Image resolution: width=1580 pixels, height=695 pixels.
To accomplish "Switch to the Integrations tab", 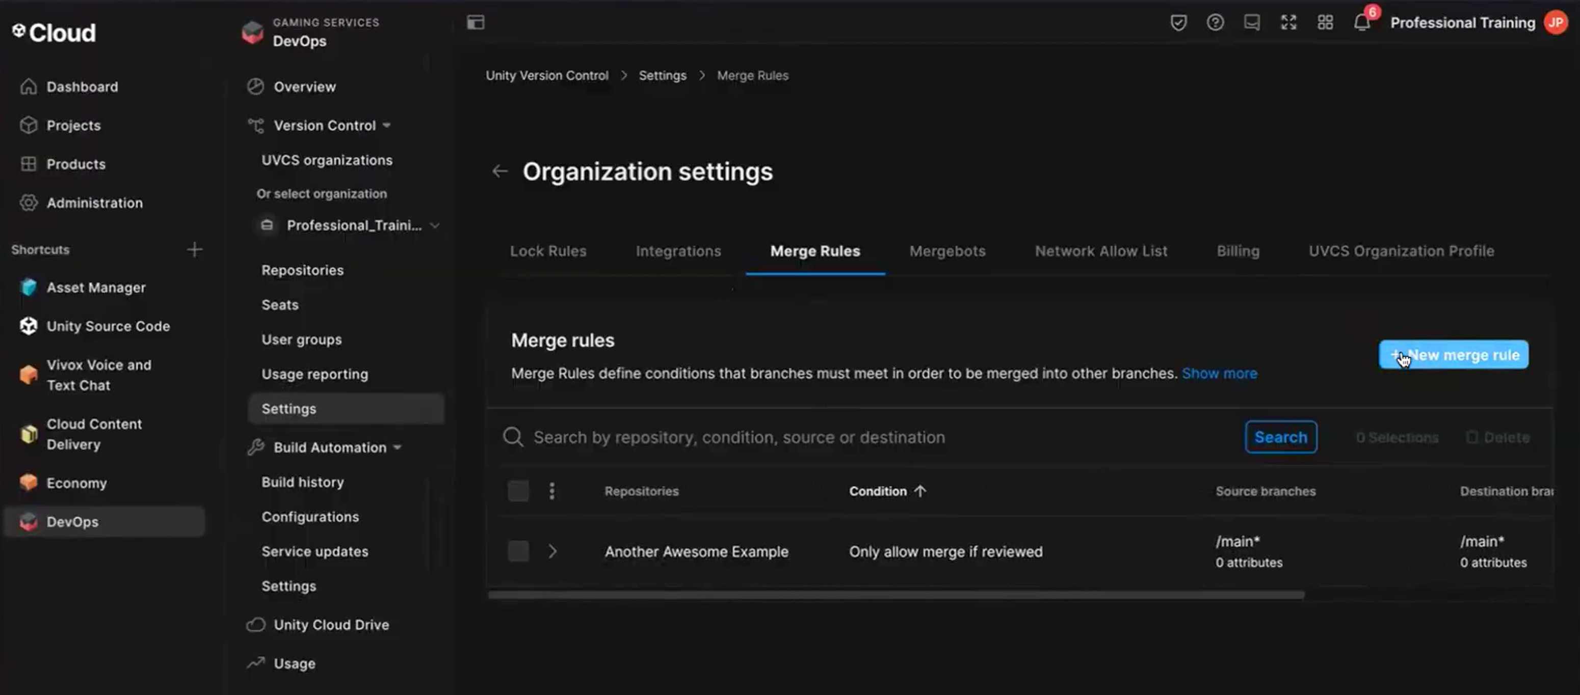I will pyautogui.click(x=678, y=251).
